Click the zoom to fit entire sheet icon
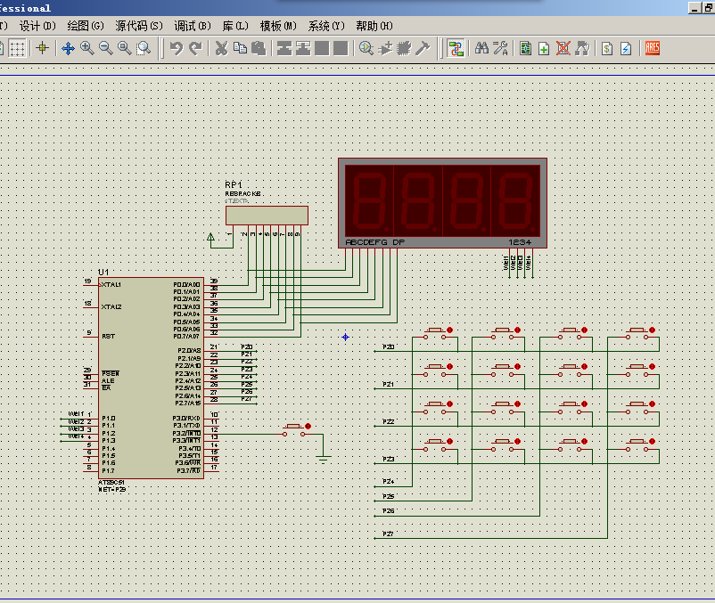715x603 pixels. click(x=125, y=48)
